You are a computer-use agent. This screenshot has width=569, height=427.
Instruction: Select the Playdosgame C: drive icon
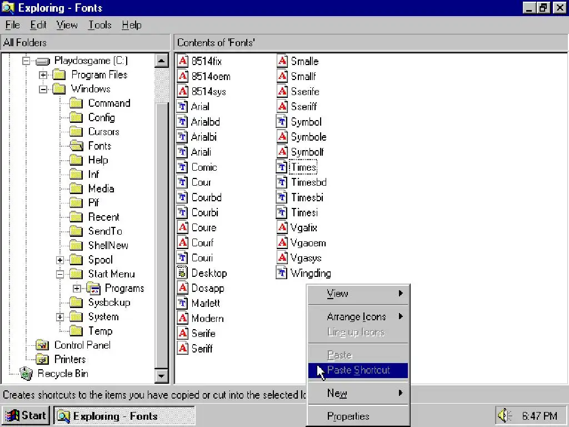tap(43, 61)
